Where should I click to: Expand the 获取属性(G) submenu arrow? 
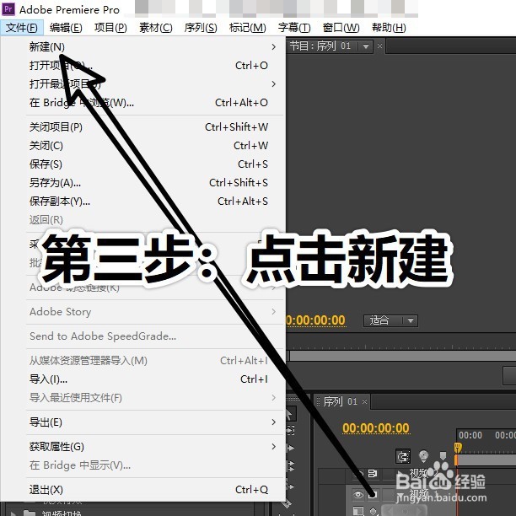click(273, 447)
